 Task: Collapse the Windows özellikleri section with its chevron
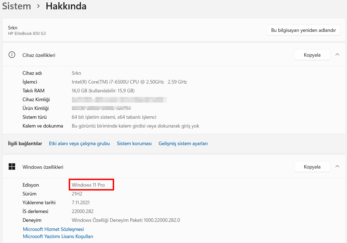point(337,166)
